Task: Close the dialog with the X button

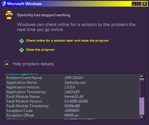Action: 145,4
